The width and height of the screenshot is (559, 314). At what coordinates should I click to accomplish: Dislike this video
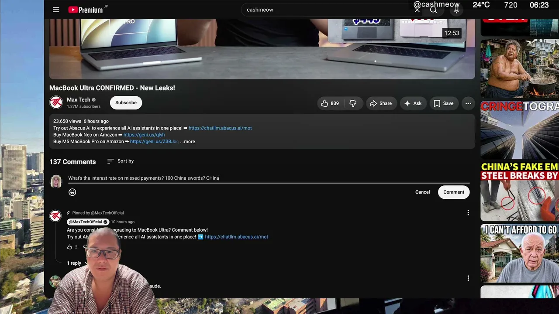[x=353, y=103]
